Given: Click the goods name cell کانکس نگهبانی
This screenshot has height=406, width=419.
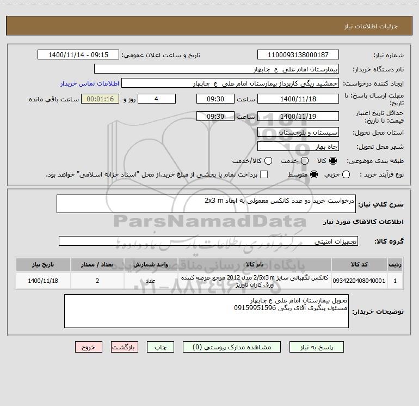Looking at the screenshot, I should pyautogui.click(x=255, y=281).
